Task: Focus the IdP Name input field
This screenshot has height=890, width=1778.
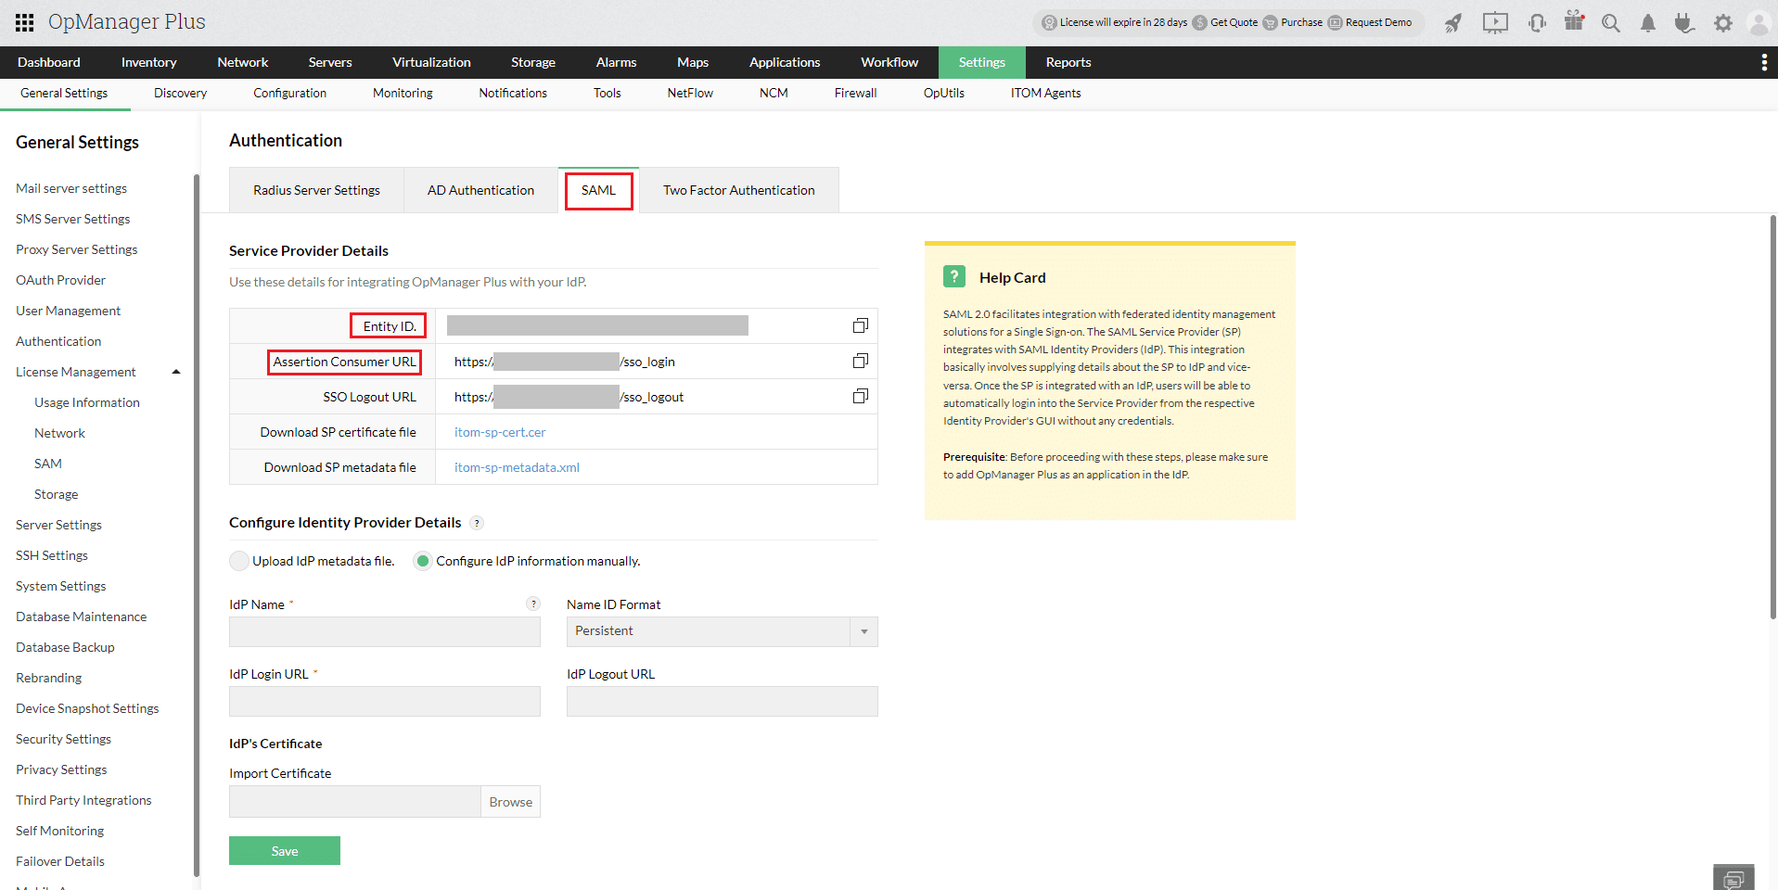Action: [x=385, y=631]
